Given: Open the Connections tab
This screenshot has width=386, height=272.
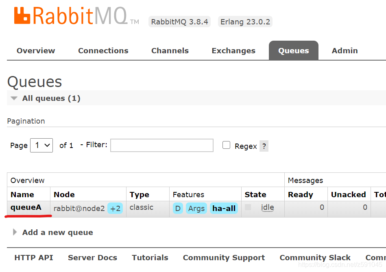Looking at the screenshot, I should (103, 51).
